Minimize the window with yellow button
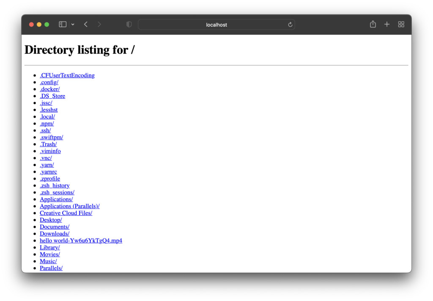 (39, 24)
